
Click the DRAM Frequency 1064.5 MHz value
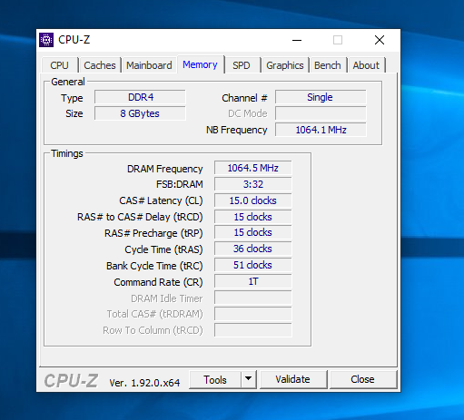pyautogui.click(x=253, y=168)
